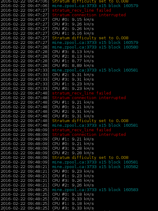Select the 'x15 block 160580' line
Image resolution: width=158 pixels, height=211 pixels.
(x=95, y=47)
